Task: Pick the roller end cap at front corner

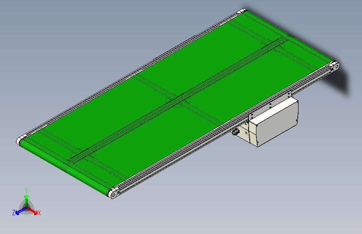Action: (114, 194)
